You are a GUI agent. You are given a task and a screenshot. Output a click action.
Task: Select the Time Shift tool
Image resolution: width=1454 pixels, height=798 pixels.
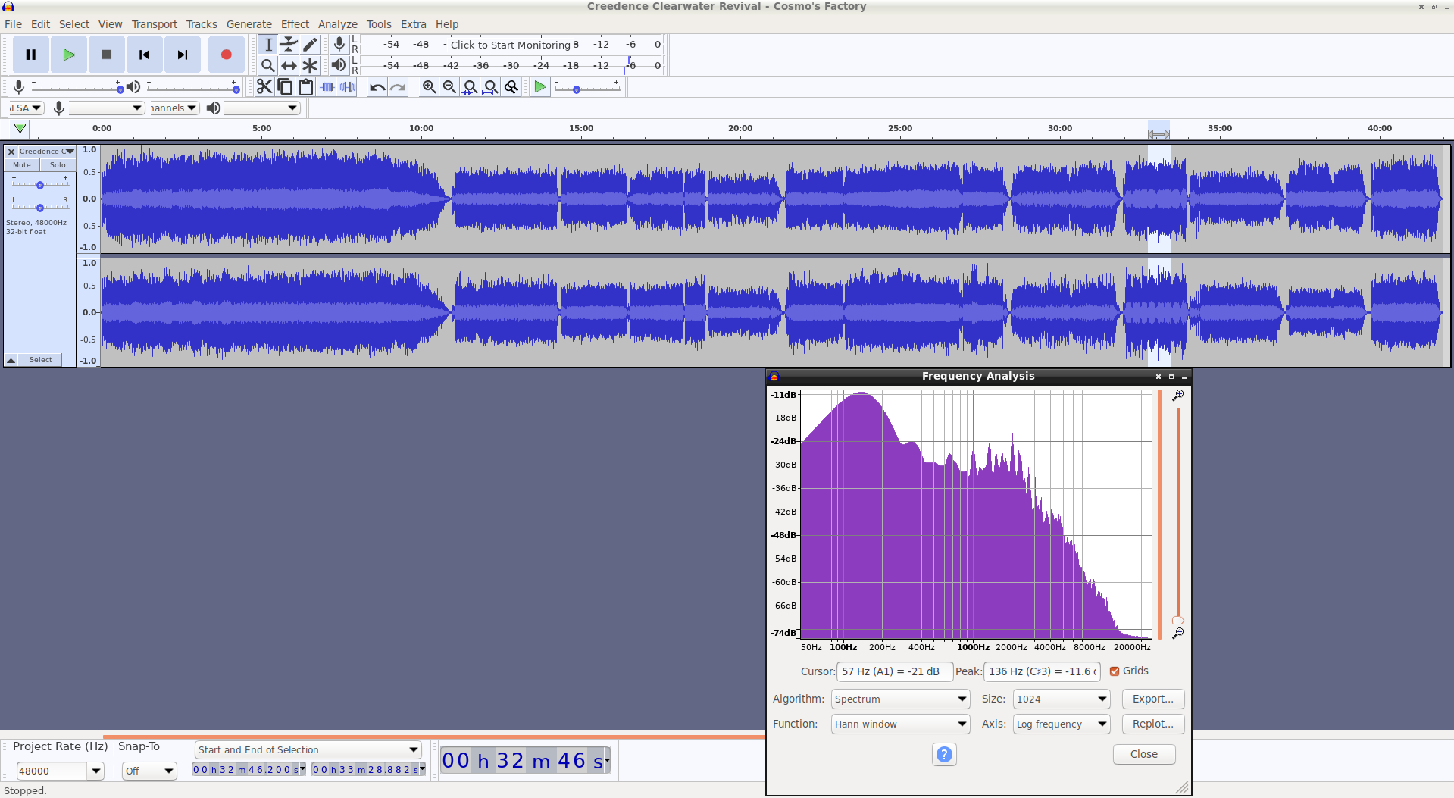tap(289, 66)
